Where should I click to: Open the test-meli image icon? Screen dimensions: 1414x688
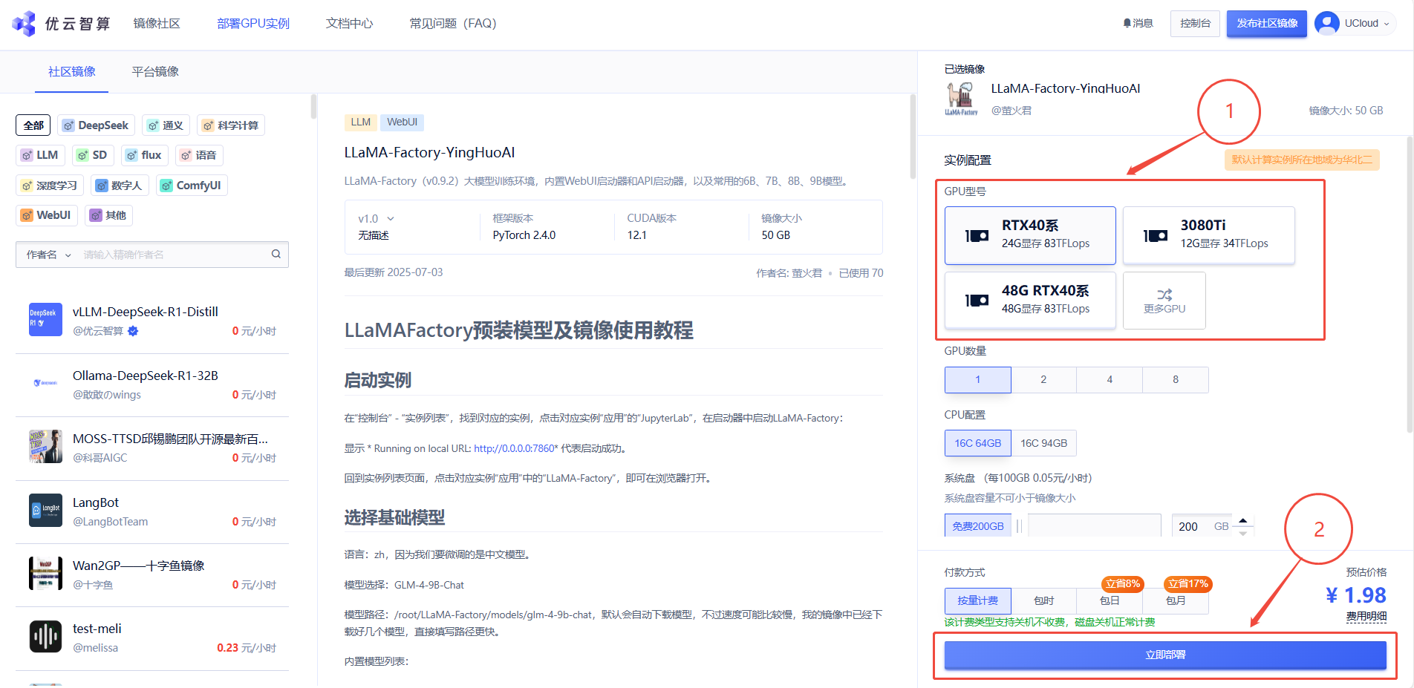[x=45, y=636]
